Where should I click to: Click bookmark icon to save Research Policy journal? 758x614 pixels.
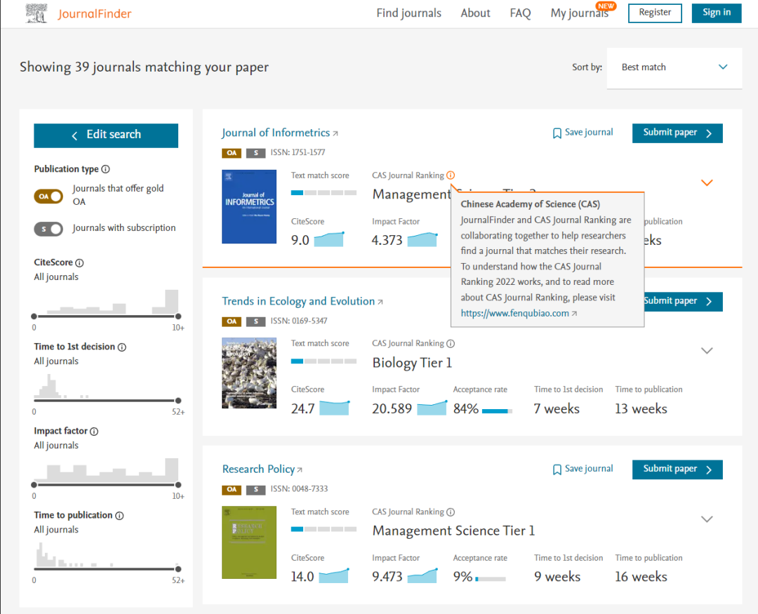(x=557, y=469)
